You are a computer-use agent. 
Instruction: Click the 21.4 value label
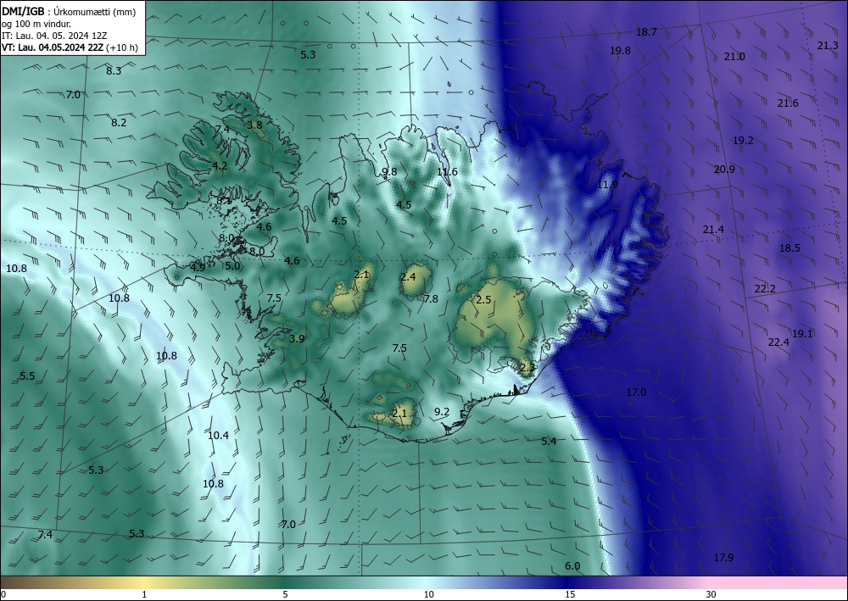(x=713, y=230)
